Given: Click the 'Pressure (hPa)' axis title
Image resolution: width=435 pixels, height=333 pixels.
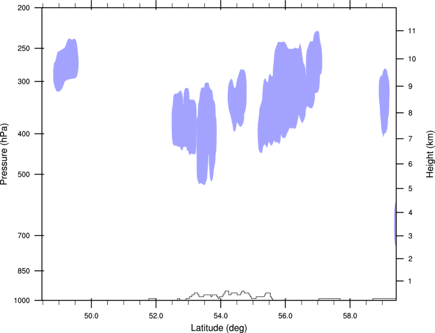Looking at the screenshot, I should (4, 154).
